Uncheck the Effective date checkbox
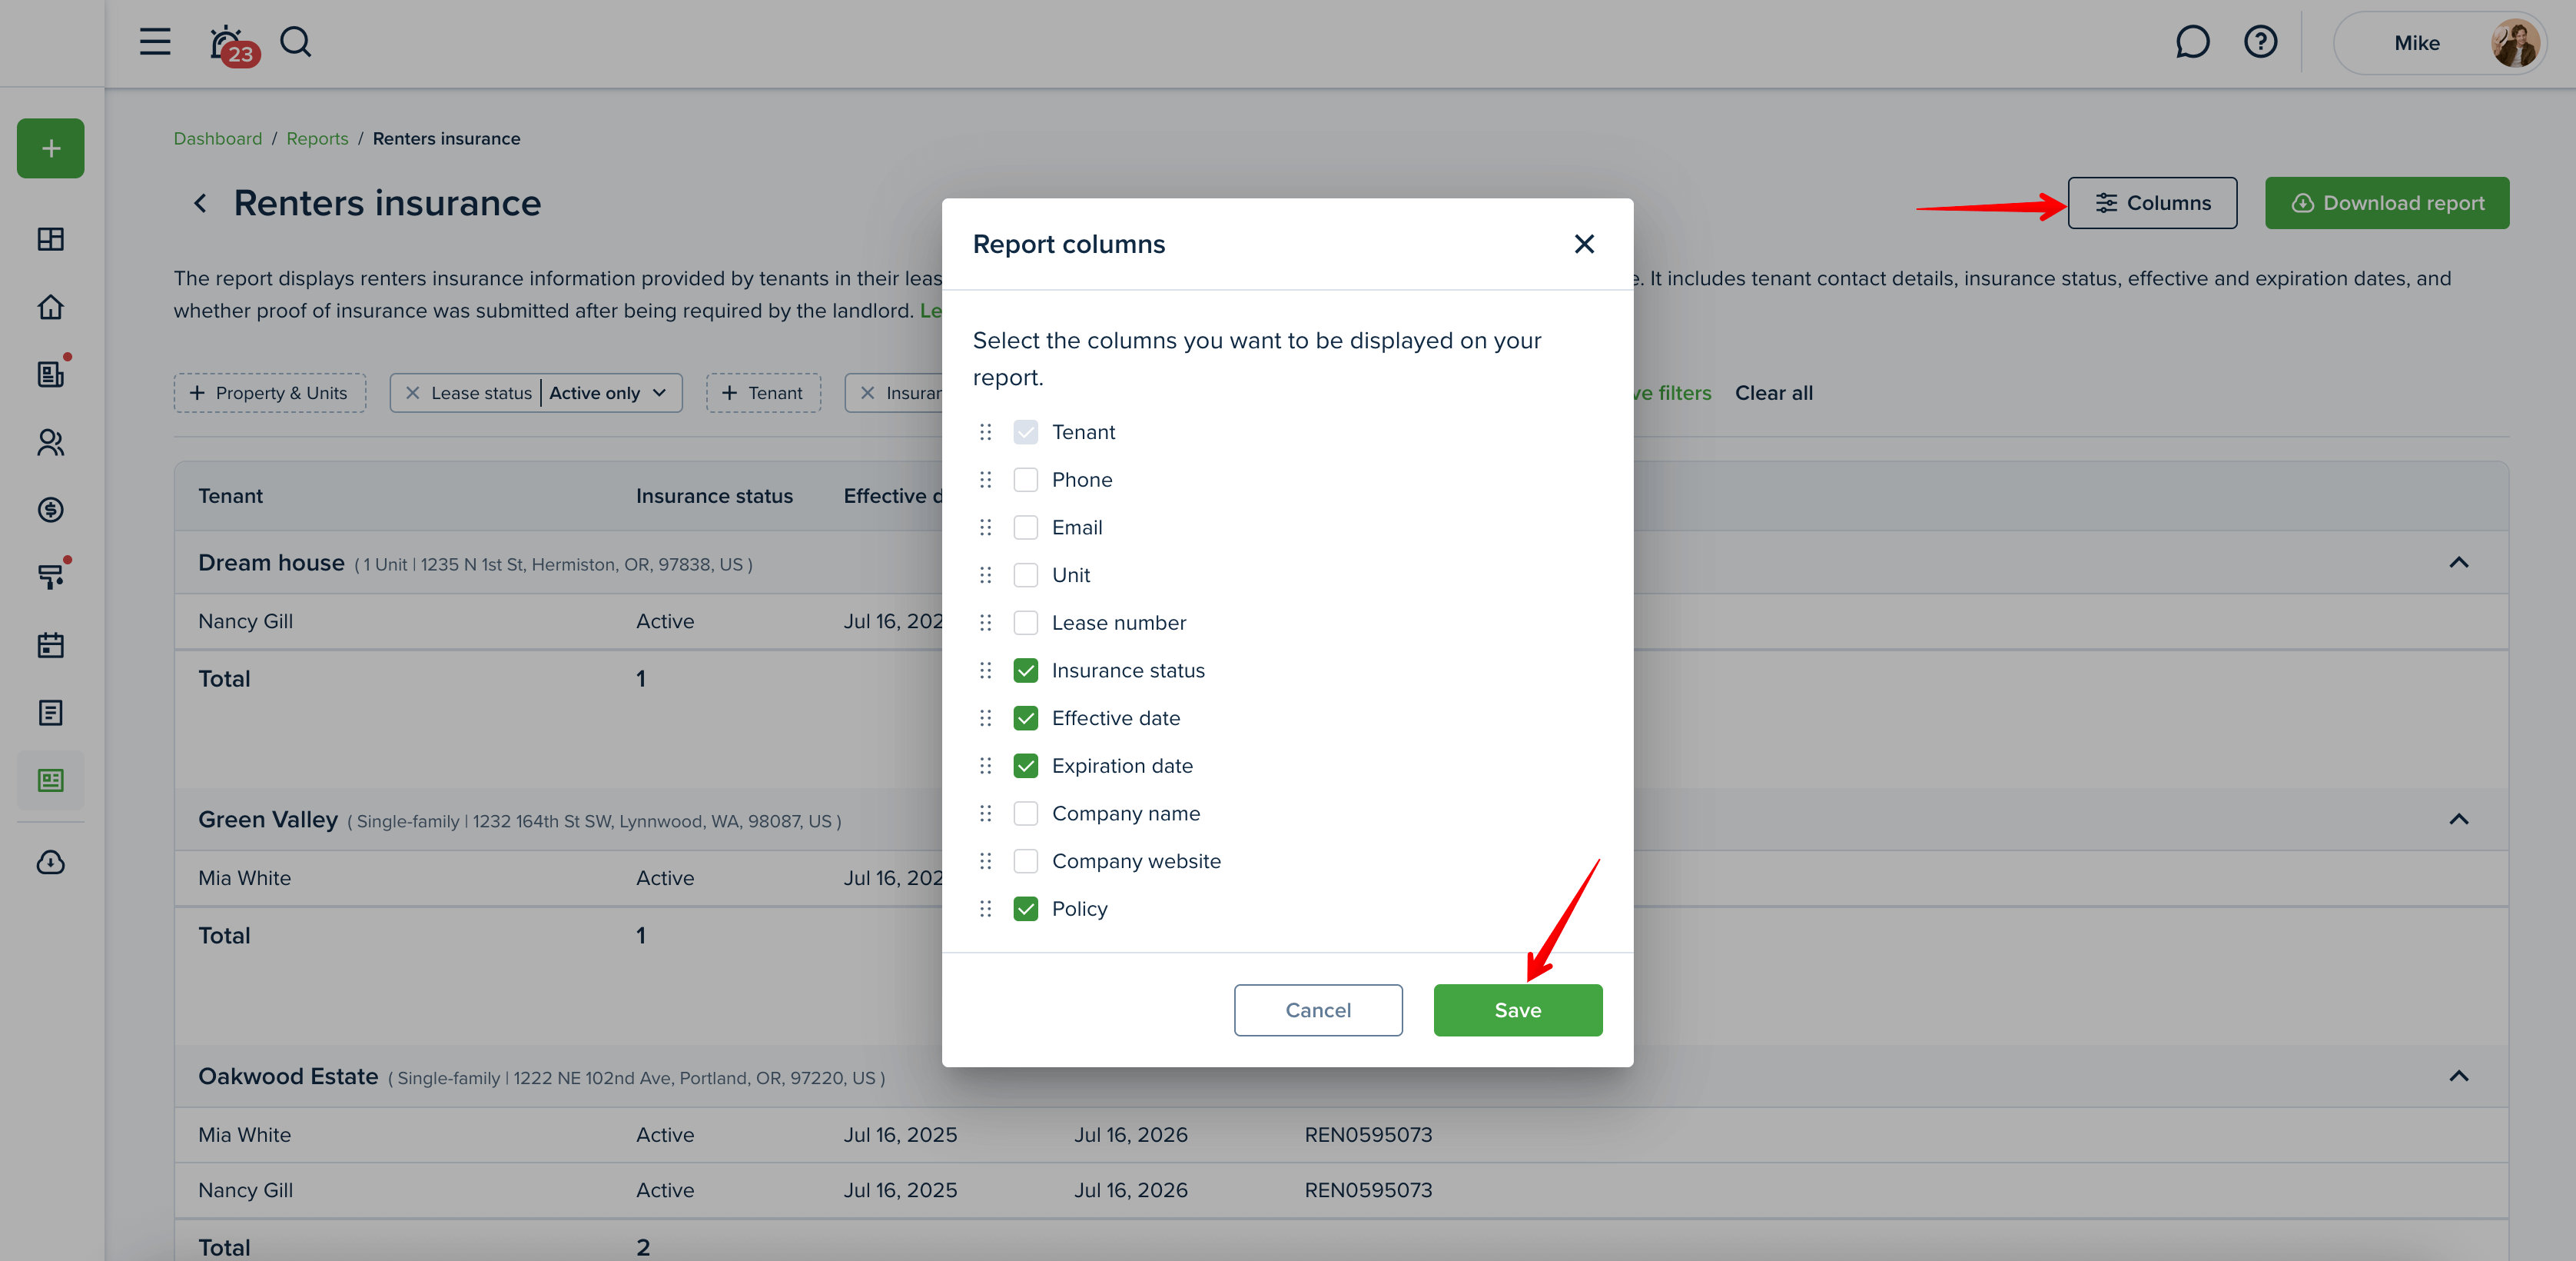The width and height of the screenshot is (2576, 1261). tap(1025, 719)
